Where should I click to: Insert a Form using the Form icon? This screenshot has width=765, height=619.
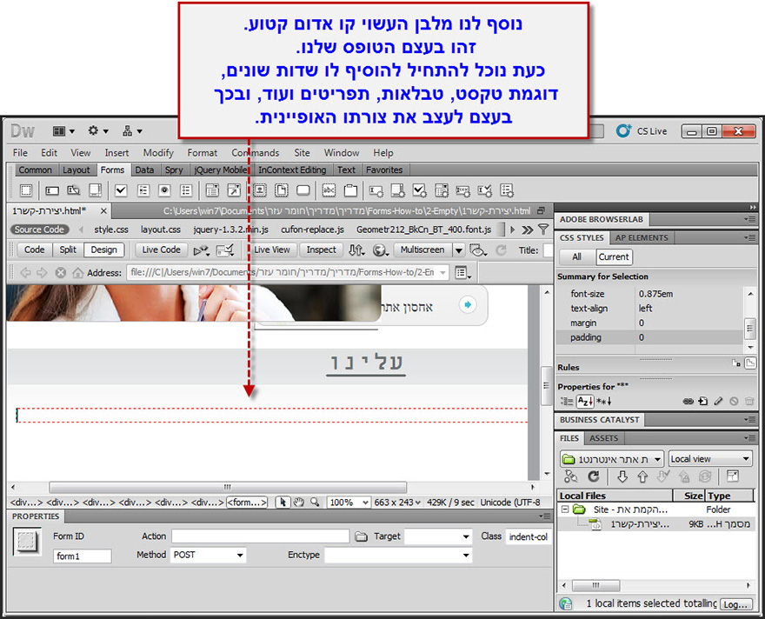tap(26, 190)
